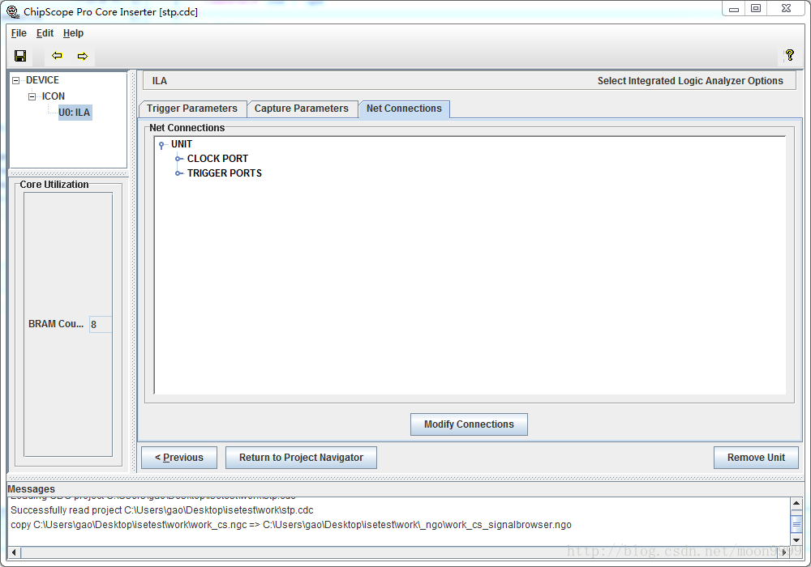Image resolution: width=811 pixels, height=567 pixels.
Task: Click the Messages scroll down arrow
Action: [x=796, y=540]
